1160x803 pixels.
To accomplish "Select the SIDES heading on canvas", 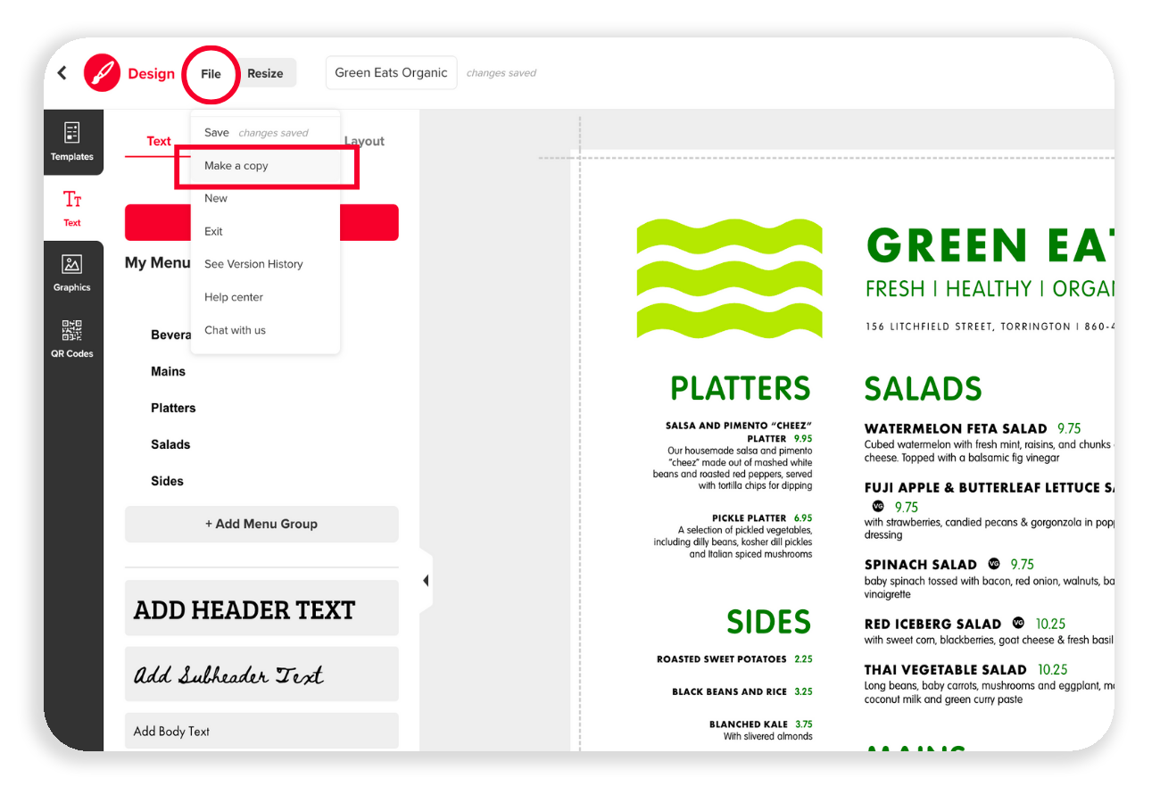I will coord(768,623).
